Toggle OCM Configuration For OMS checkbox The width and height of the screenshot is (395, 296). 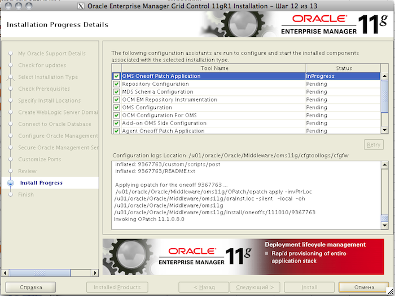coord(116,115)
